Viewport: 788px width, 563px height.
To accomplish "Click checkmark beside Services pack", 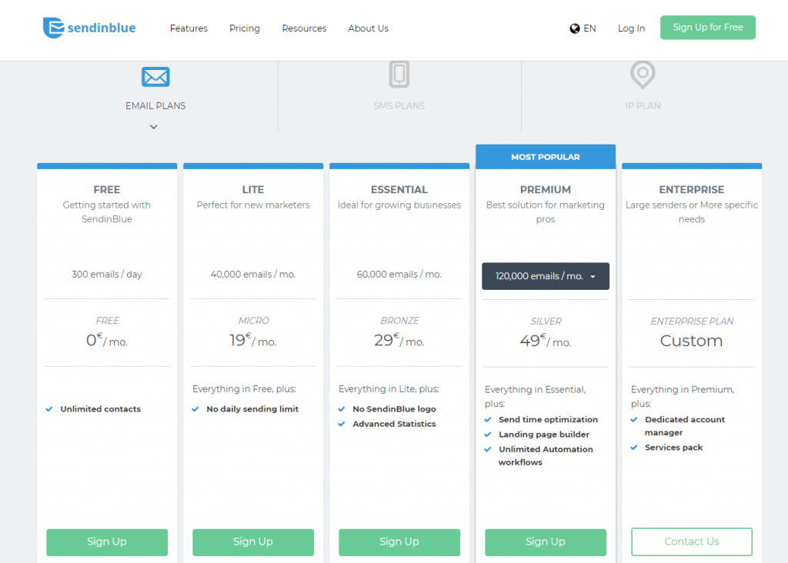I will [x=634, y=448].
